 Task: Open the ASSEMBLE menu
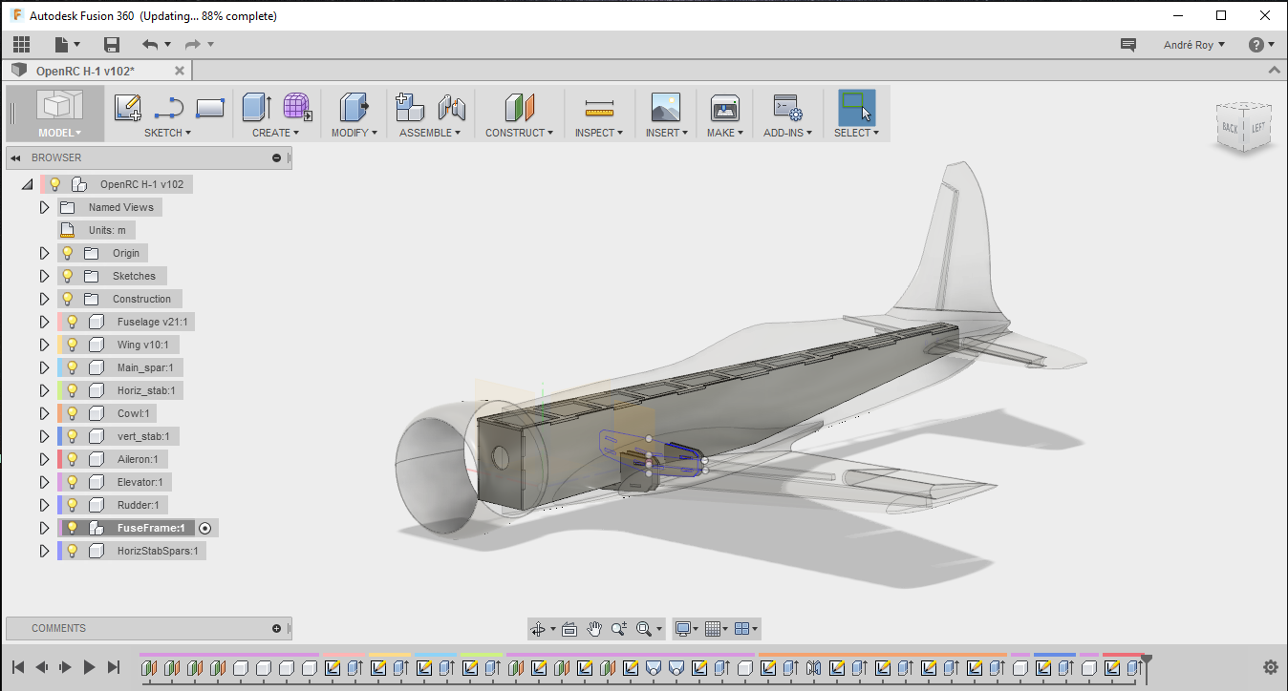pos(430,133)
